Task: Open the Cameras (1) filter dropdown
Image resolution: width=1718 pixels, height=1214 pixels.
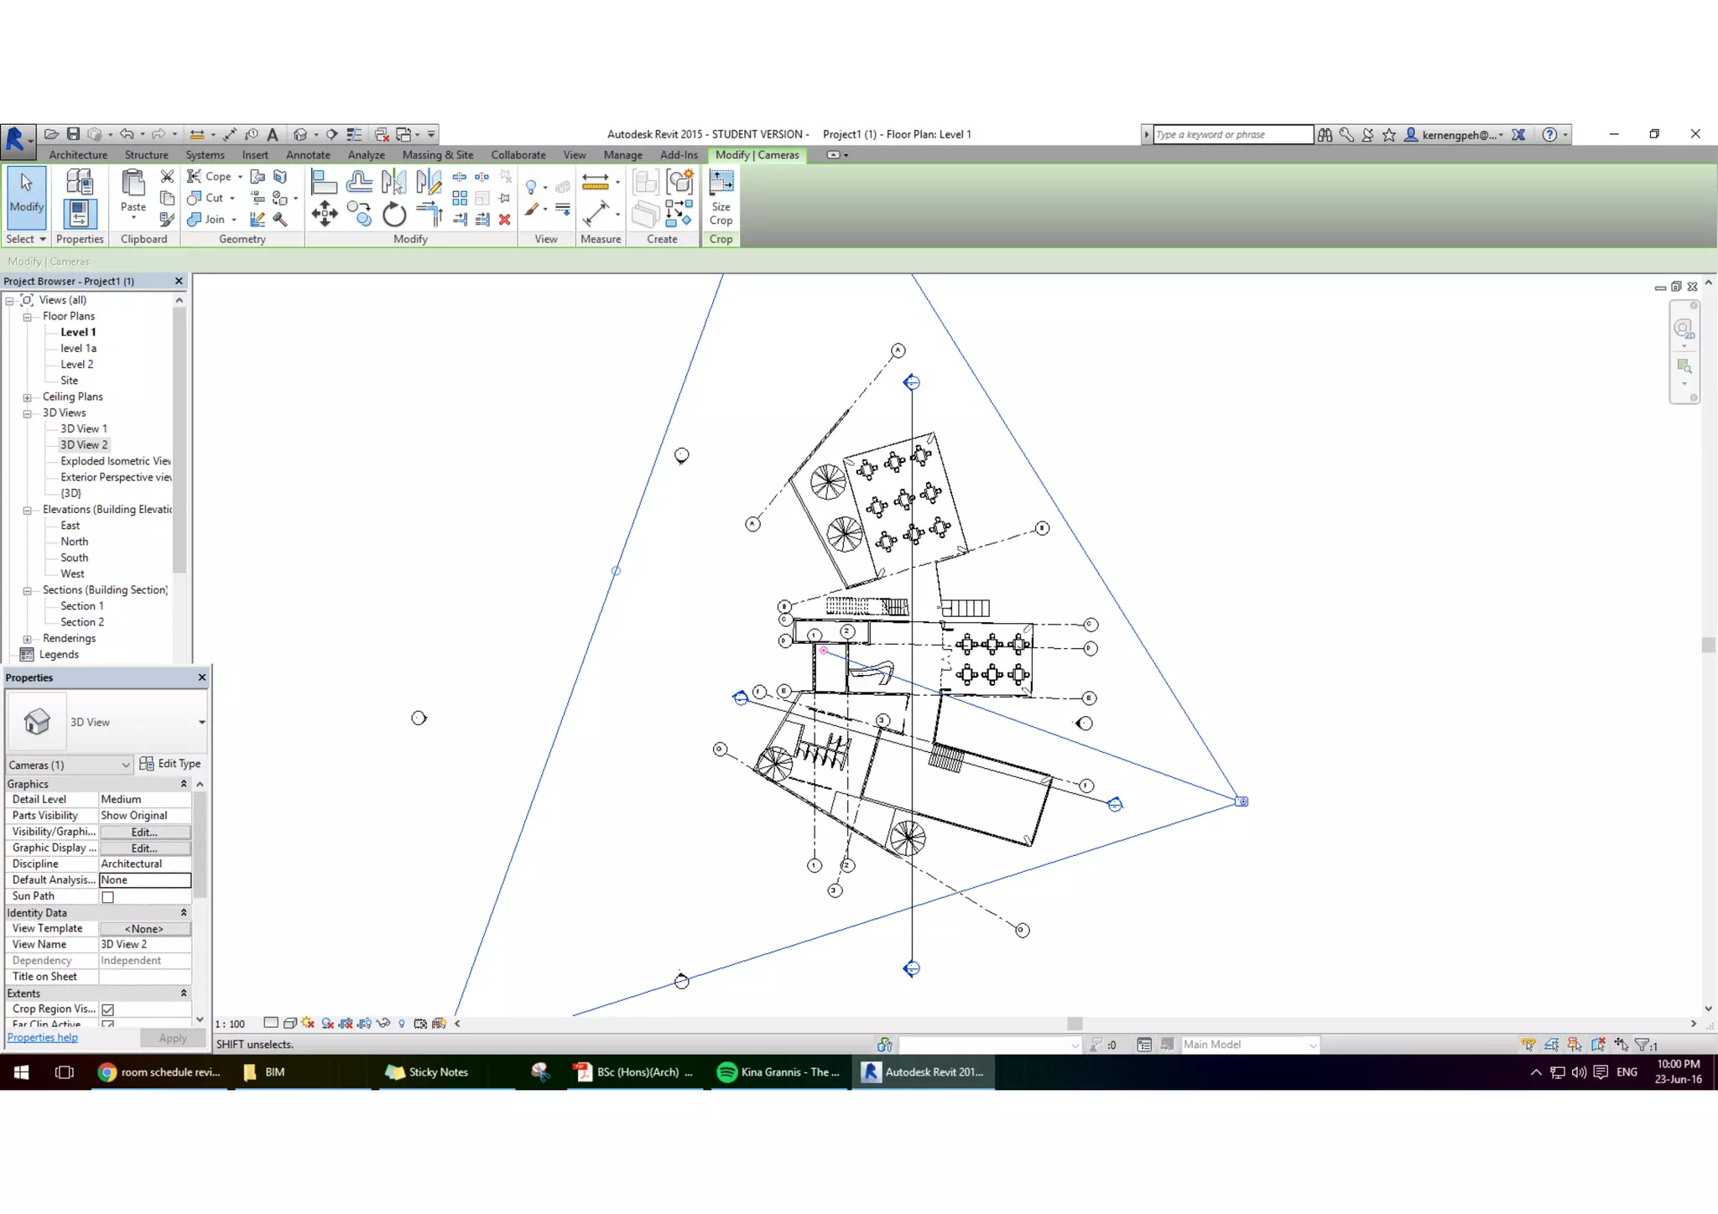Action: pyautogui.click(x=126, y=765)
